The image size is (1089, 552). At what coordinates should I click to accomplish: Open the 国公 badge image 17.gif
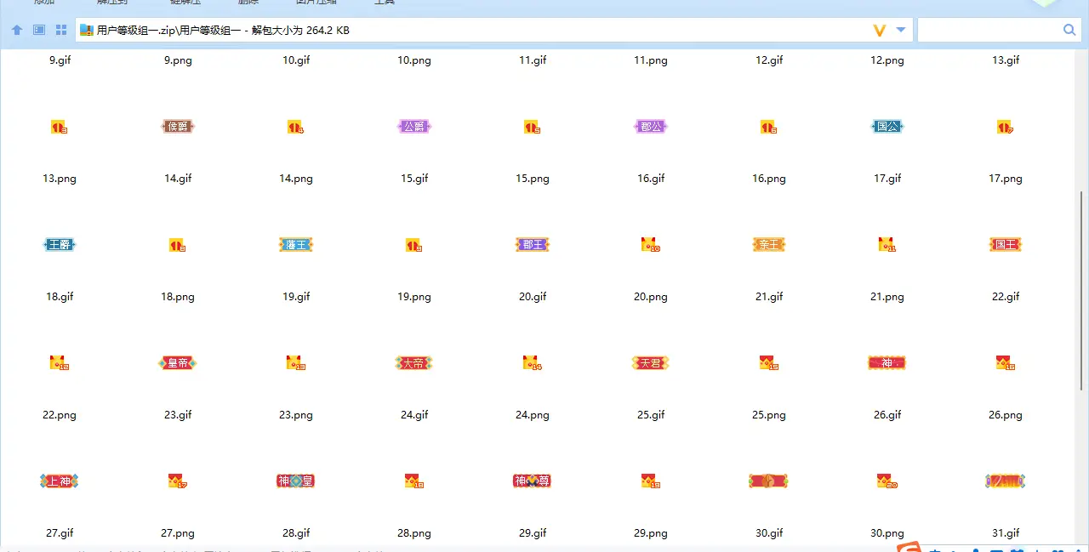tap(887, 127)
